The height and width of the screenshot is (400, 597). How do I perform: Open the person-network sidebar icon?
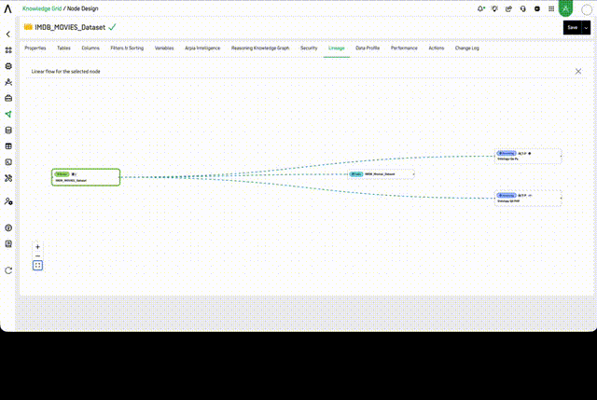(8, 82)
